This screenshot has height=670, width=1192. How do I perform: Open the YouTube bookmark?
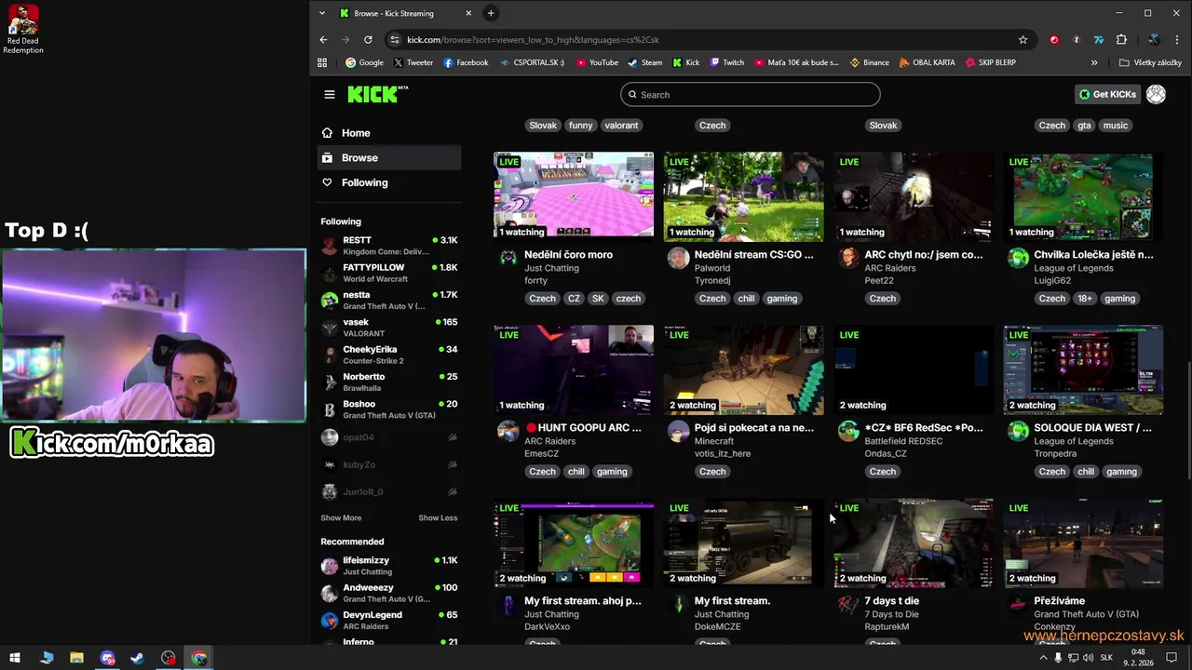click(597, 62)
